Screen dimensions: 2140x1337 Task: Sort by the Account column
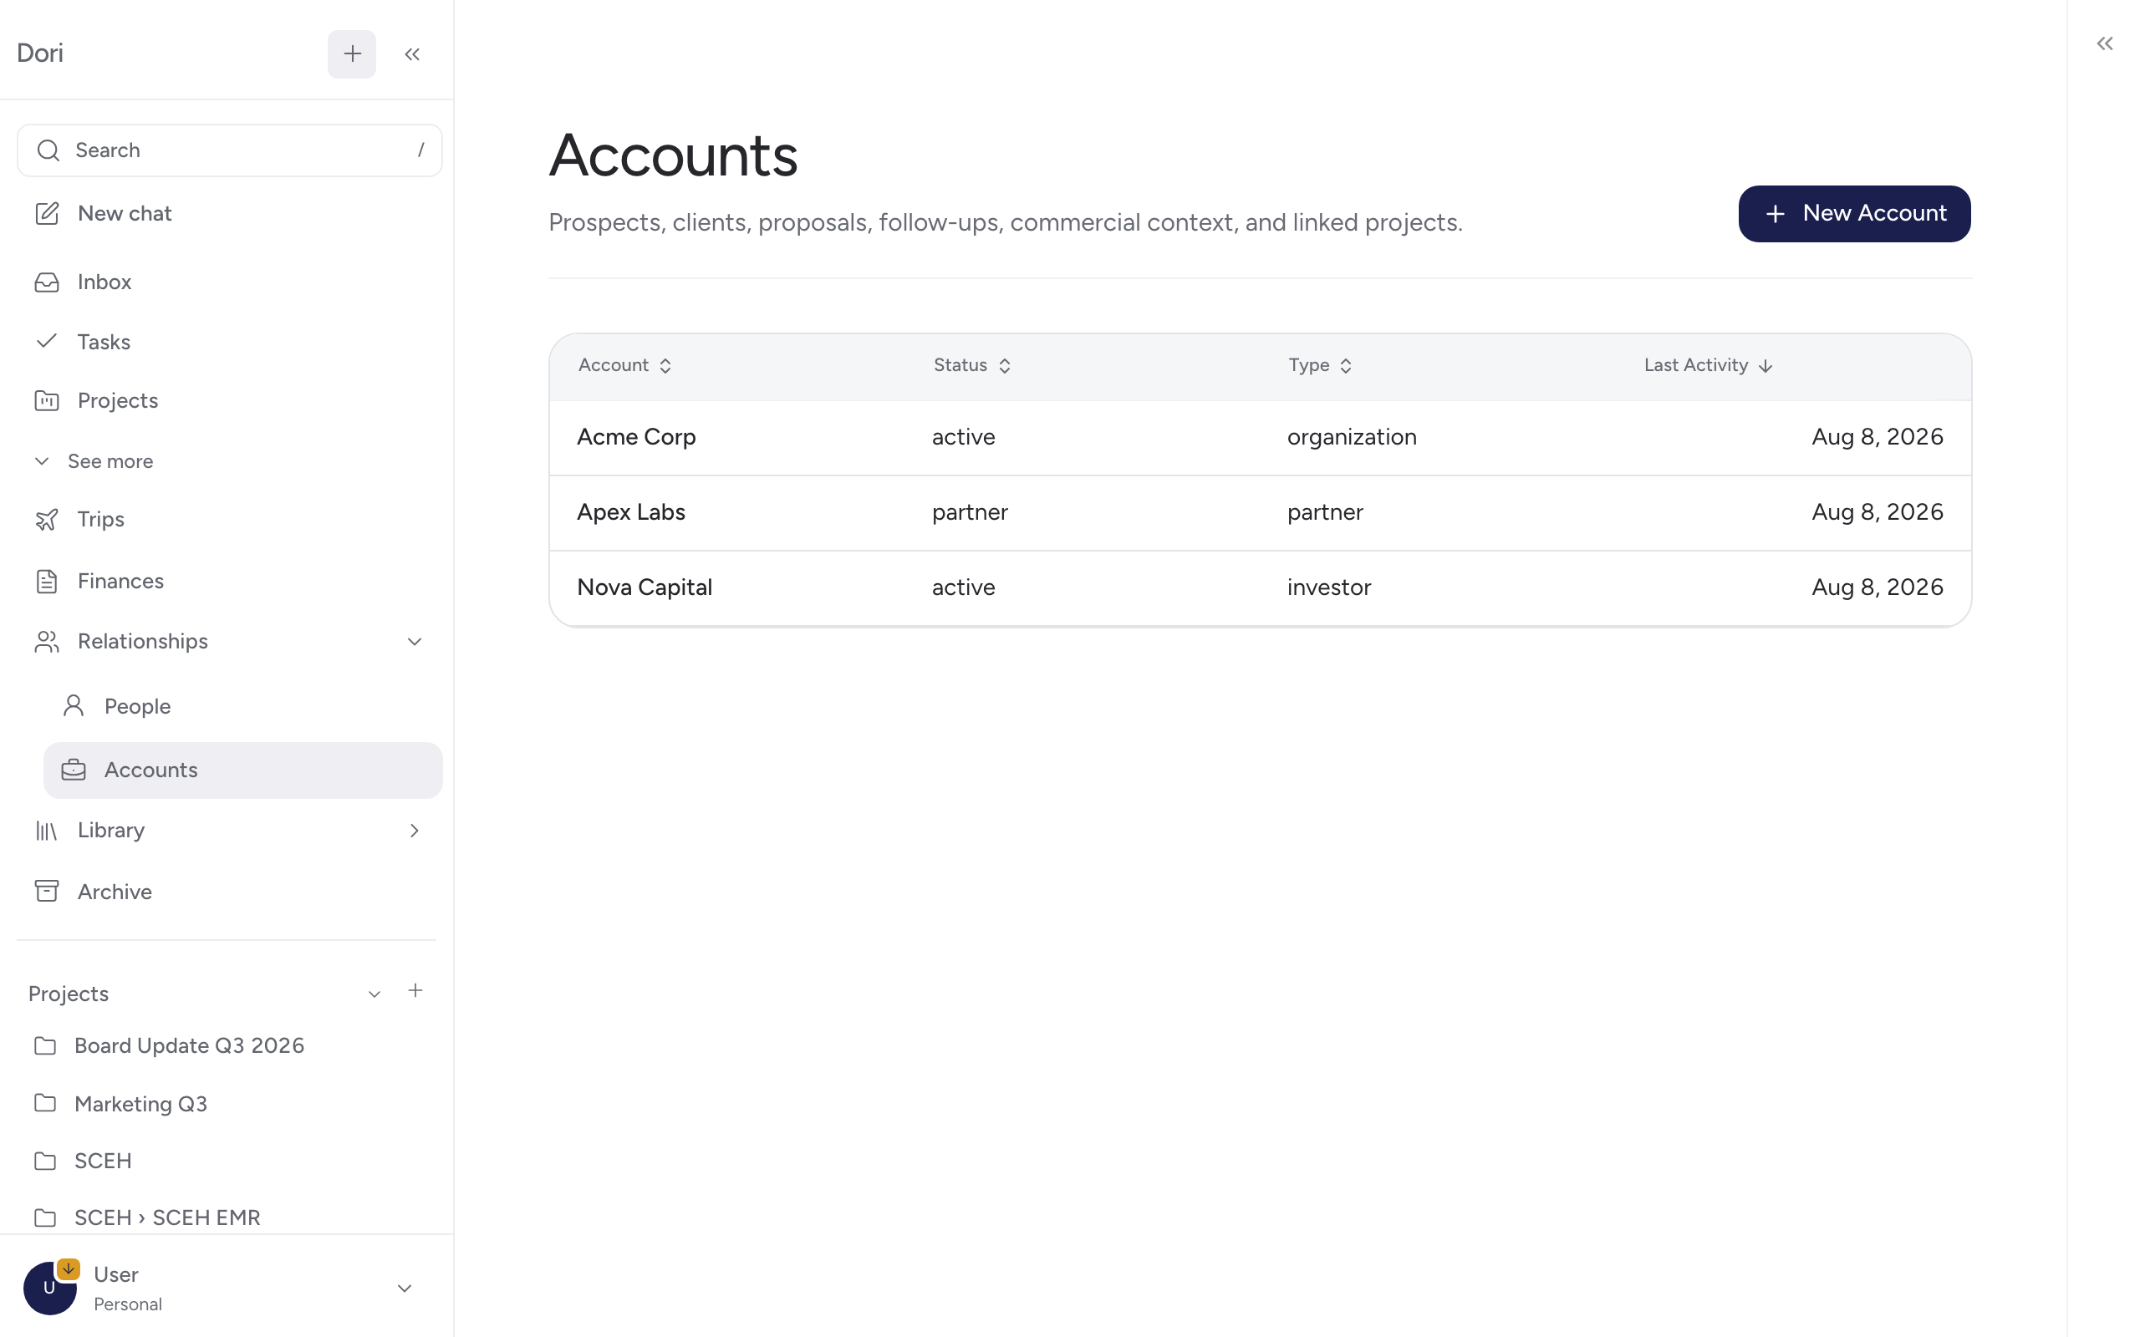[x=625, y=365]
